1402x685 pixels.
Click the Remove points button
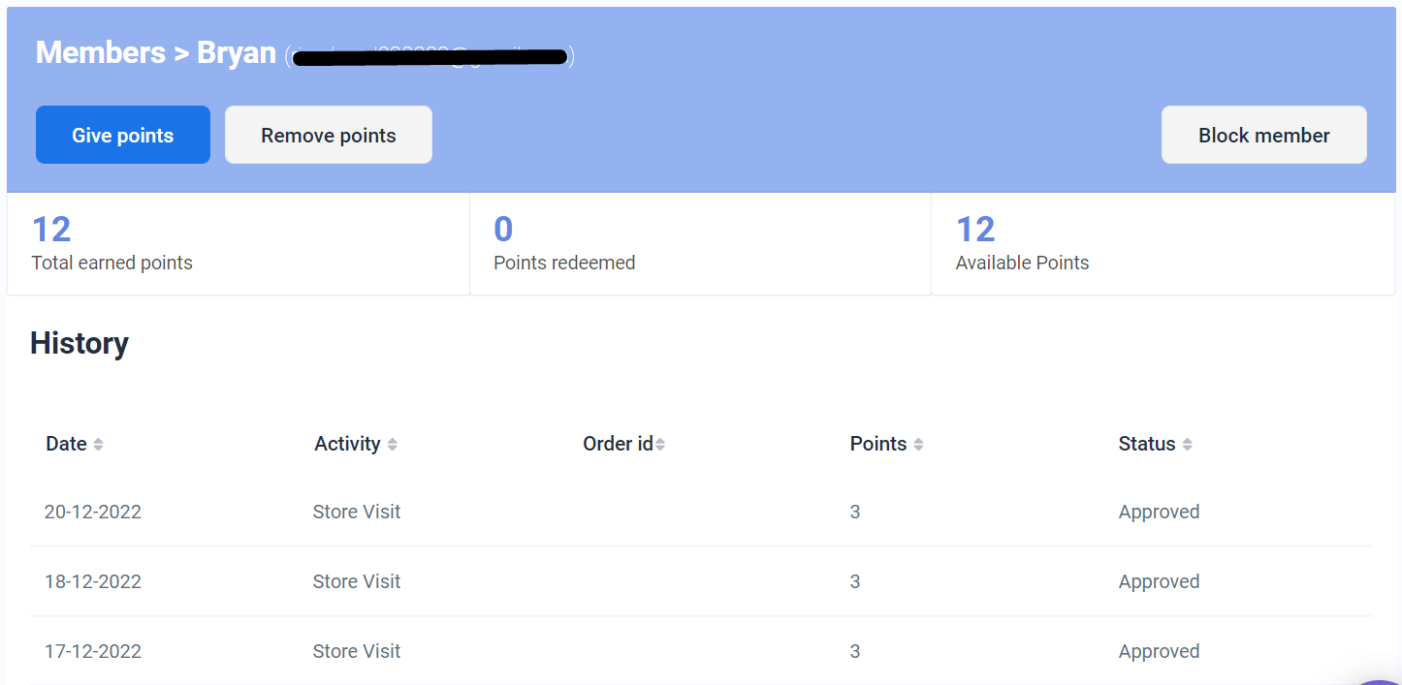[x=329, y=135]
